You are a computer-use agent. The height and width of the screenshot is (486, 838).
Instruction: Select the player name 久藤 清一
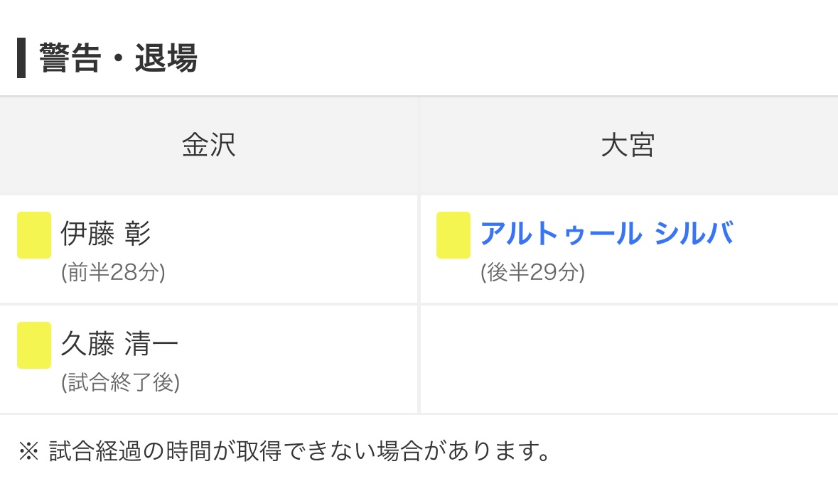pyautogui.click(x=119, y=343)
